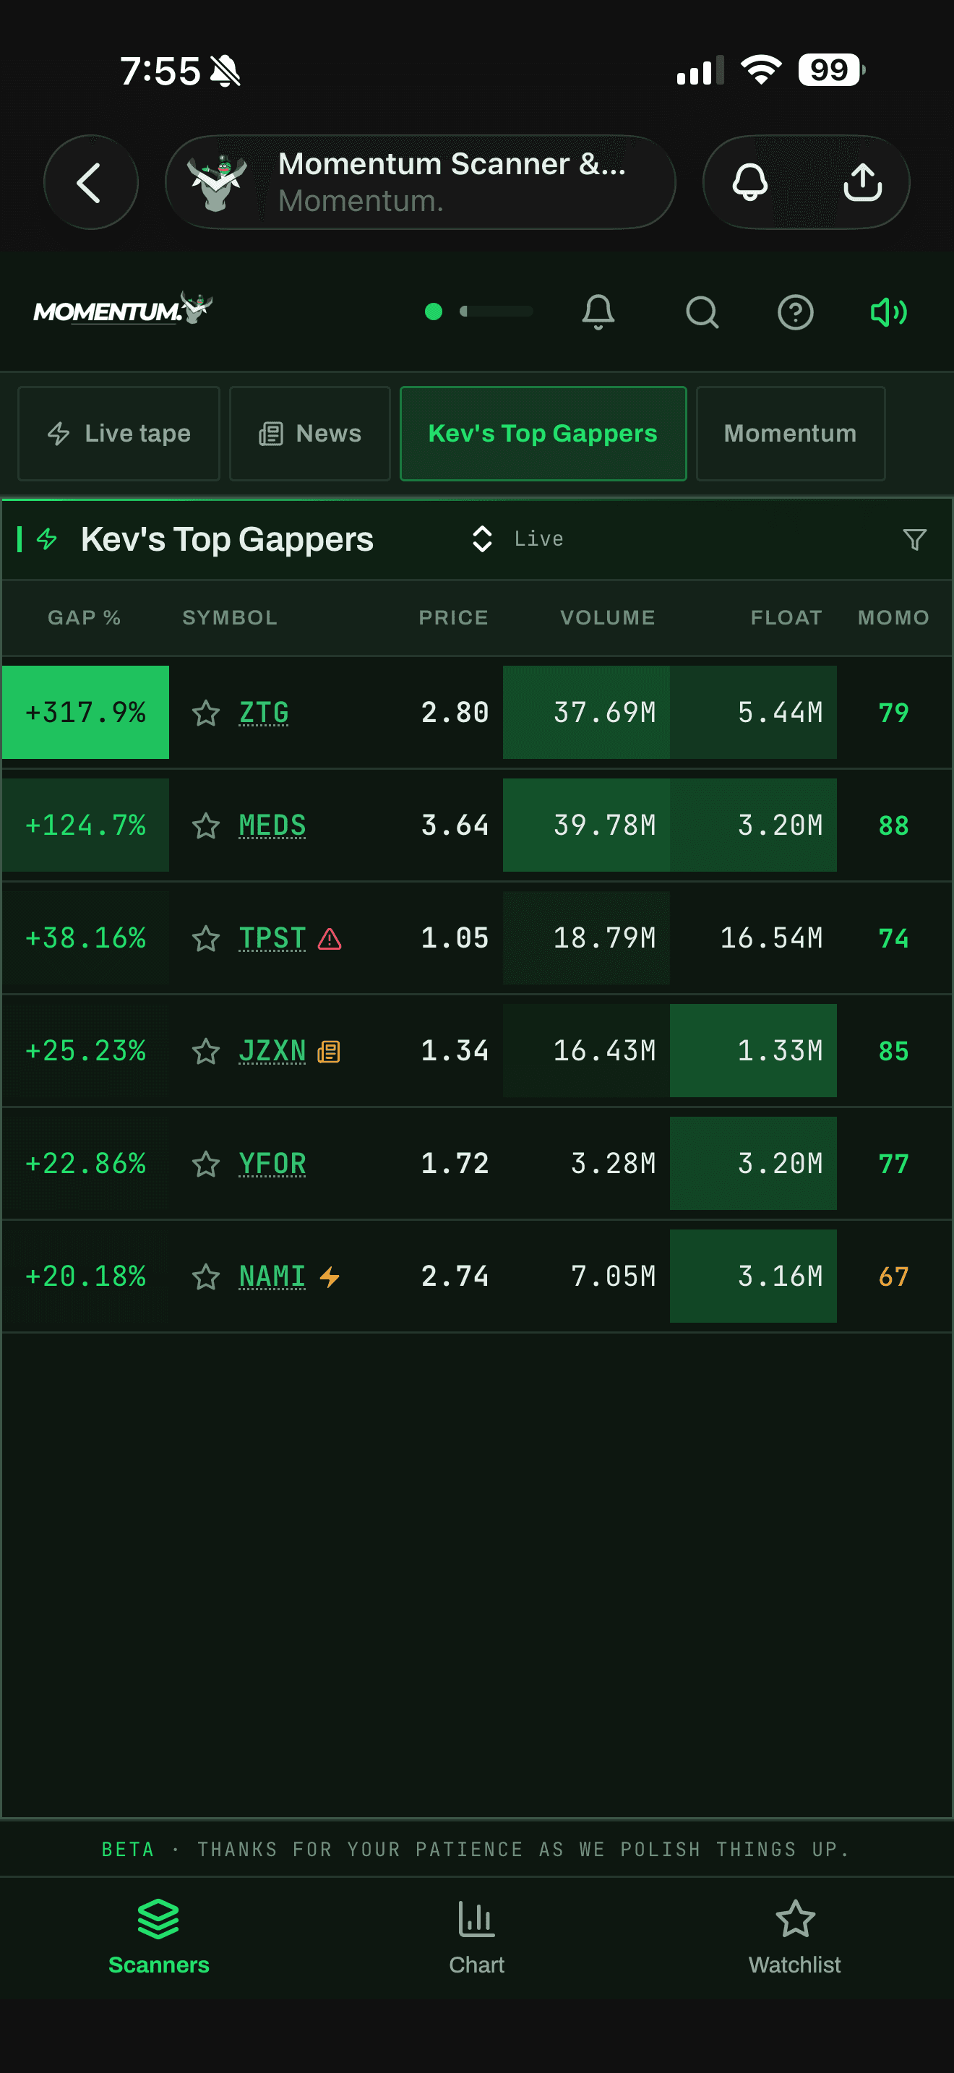The height and width of the screenshot is (2073, 954).
Task: Tap the filter funnel icon
Action: [x=914, y=539]
